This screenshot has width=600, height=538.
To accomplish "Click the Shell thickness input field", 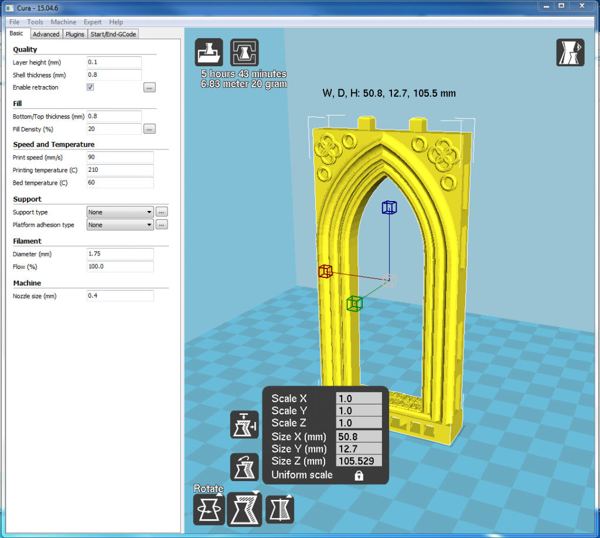I will [x=114, y=74].
